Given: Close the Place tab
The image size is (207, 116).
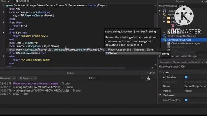Looking at the screenshot, I should (9, 1).
